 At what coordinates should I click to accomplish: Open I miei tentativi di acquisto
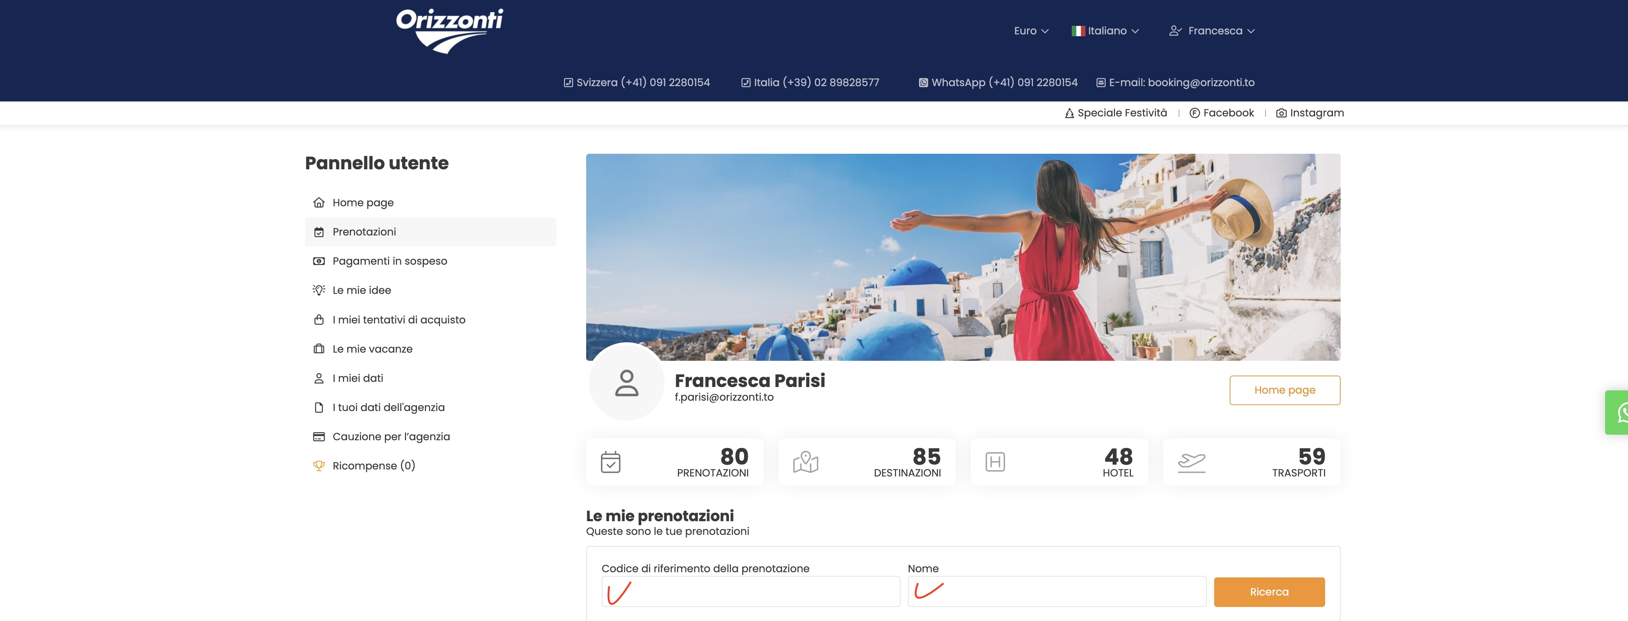(x=430, y=320)
